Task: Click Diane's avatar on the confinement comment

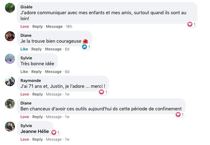Action: pos(10,104)
